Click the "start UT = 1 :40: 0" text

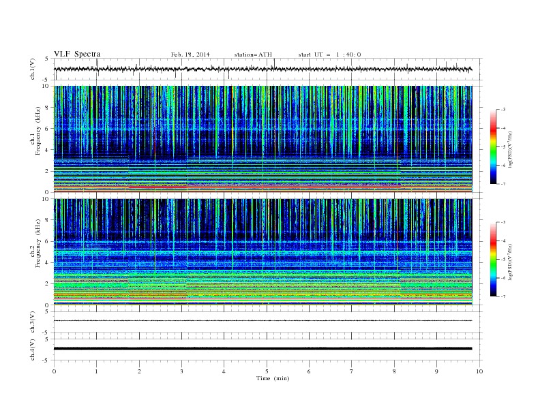329,55
